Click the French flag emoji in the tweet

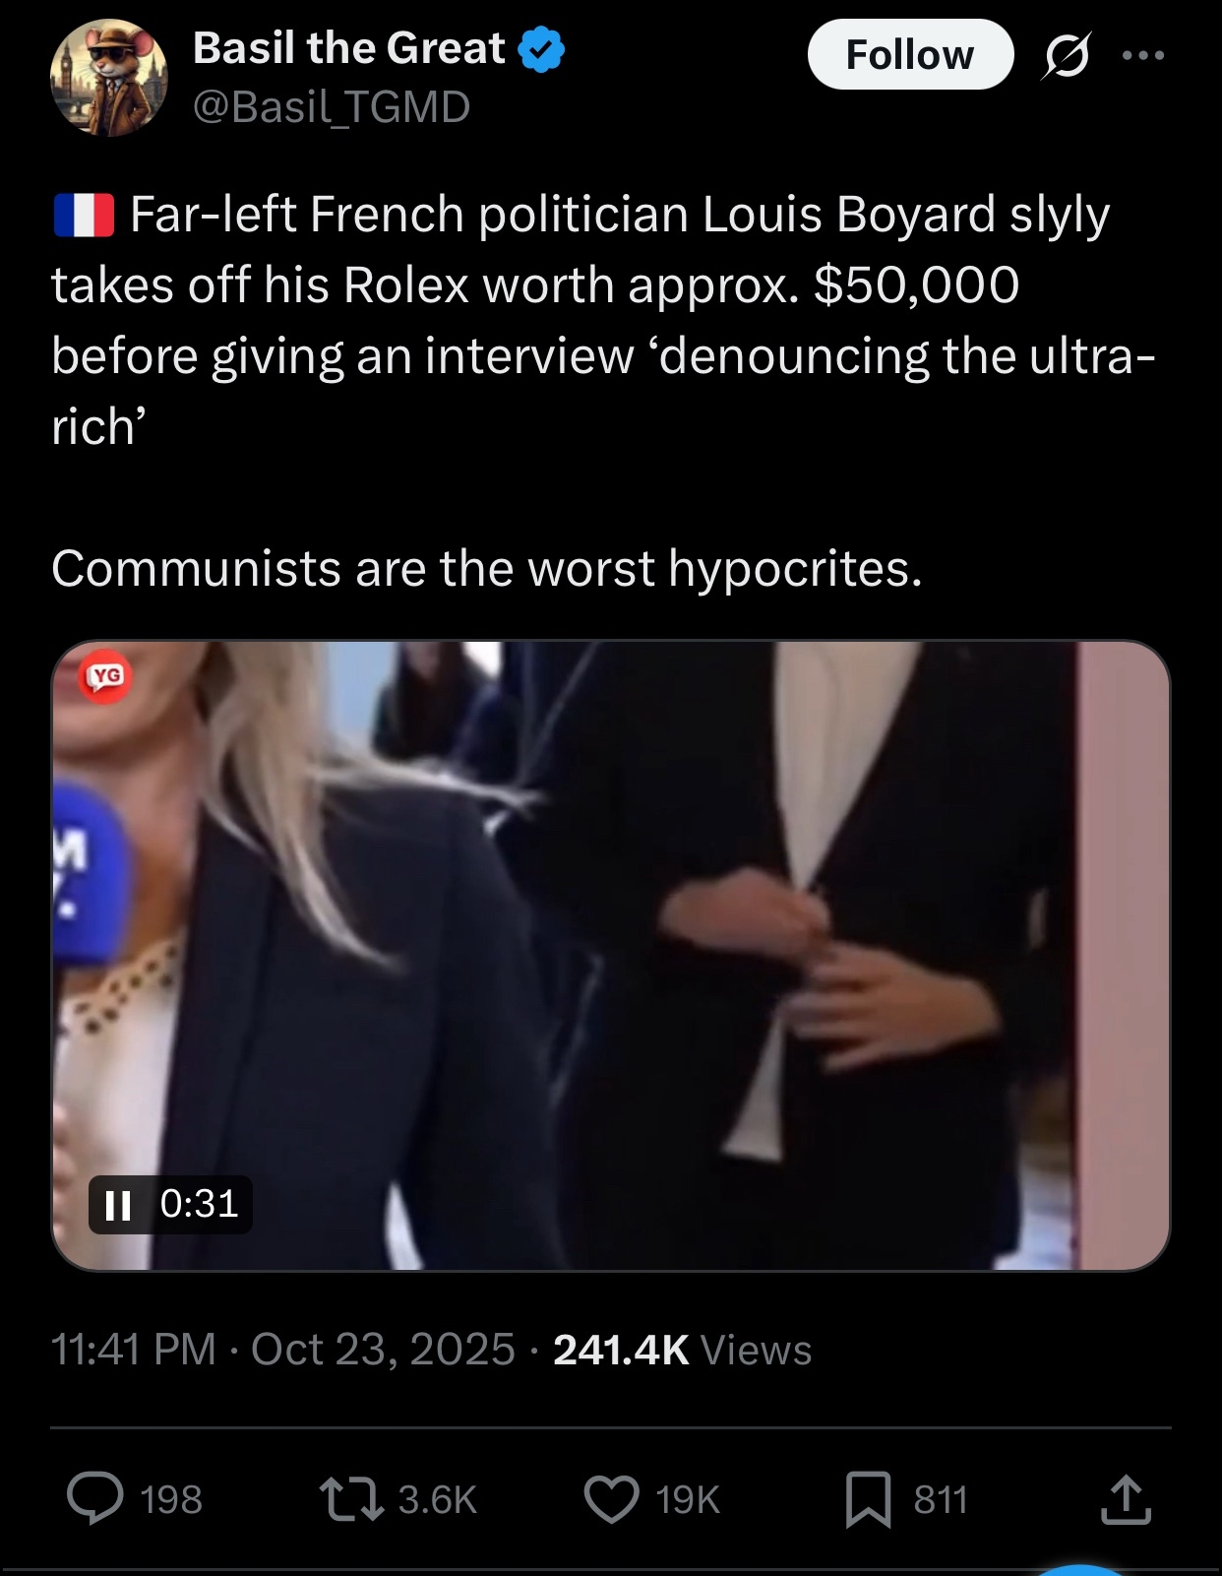(84, 216)
